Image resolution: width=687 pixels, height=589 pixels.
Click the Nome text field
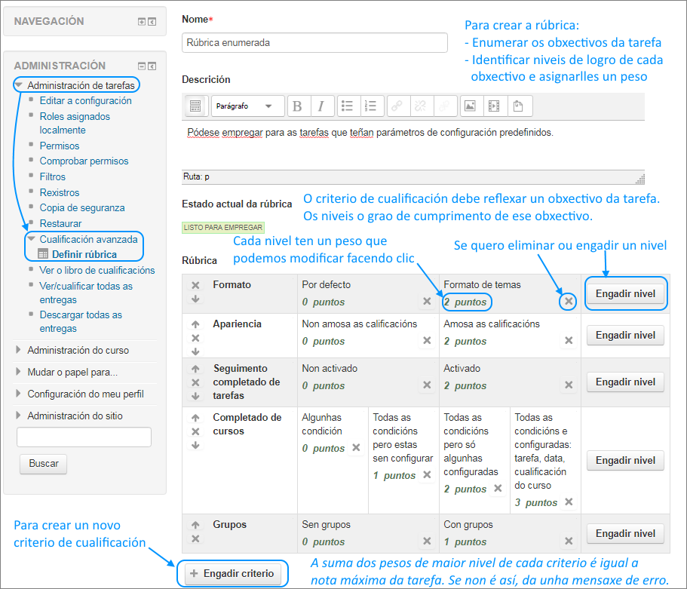click(x=314, y=43)
